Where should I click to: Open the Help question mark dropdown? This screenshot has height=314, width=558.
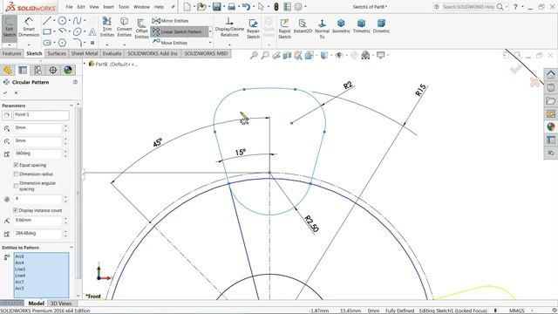click(x=522, y=7)
